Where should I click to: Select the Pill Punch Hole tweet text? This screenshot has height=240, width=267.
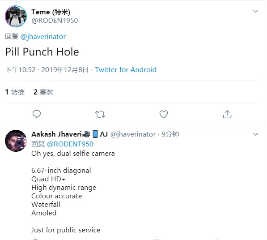coord(42,52)
